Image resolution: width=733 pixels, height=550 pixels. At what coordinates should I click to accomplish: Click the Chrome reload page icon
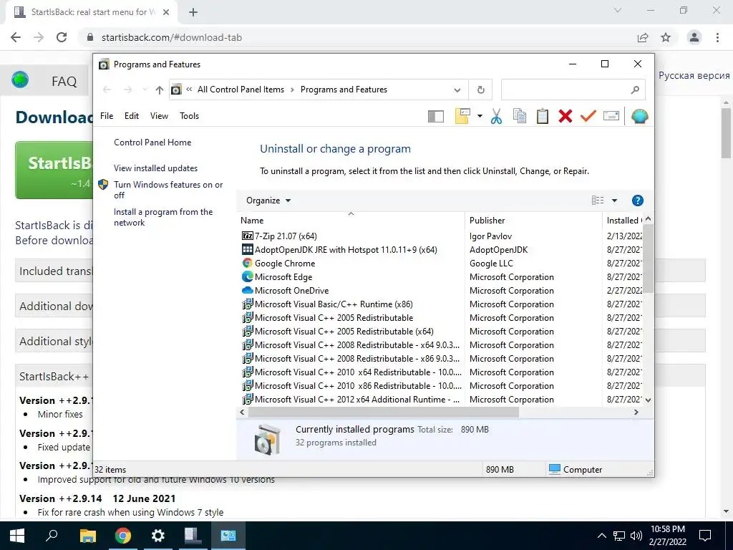(62, 37)
